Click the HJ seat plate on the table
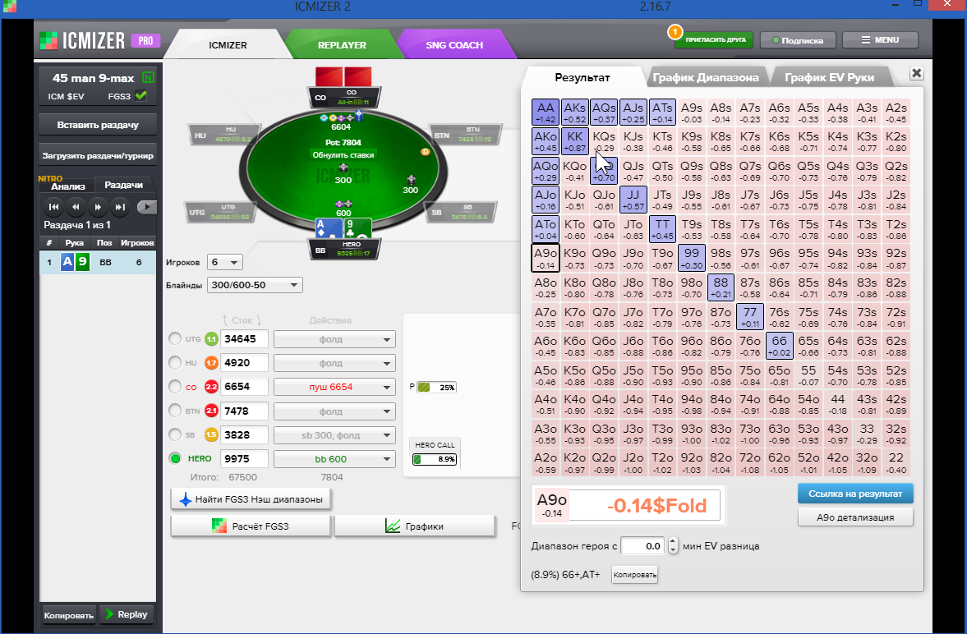This screenshot has width=967, height=634. (223, 135)
